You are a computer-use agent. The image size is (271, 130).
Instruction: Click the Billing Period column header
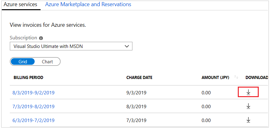pyautogui.click(x=28, y=77)
